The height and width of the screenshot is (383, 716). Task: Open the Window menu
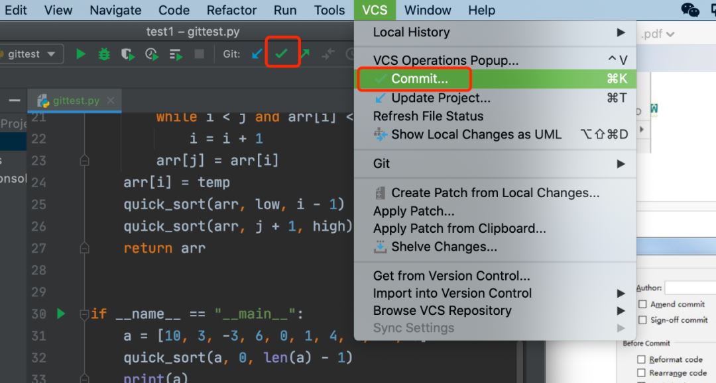(428, 10)
